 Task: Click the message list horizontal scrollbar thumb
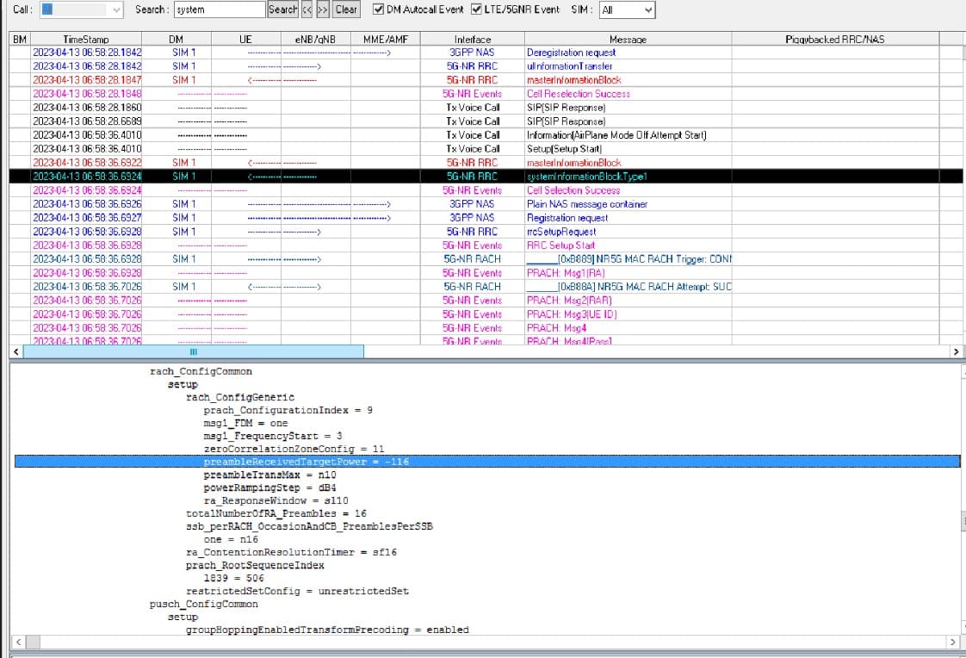tap(194, 351)
